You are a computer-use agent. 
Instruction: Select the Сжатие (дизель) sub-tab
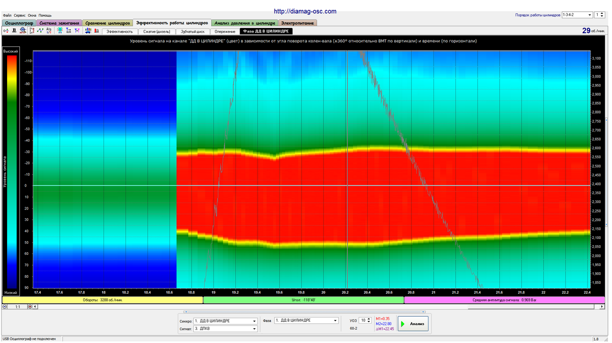[x=157, y=31]
